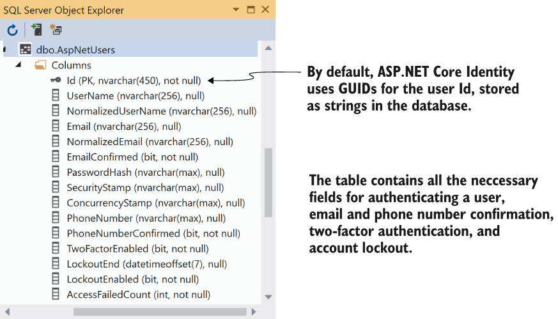Click the primary key icon beside Id
558x319 pixels.
coord(56,81)
